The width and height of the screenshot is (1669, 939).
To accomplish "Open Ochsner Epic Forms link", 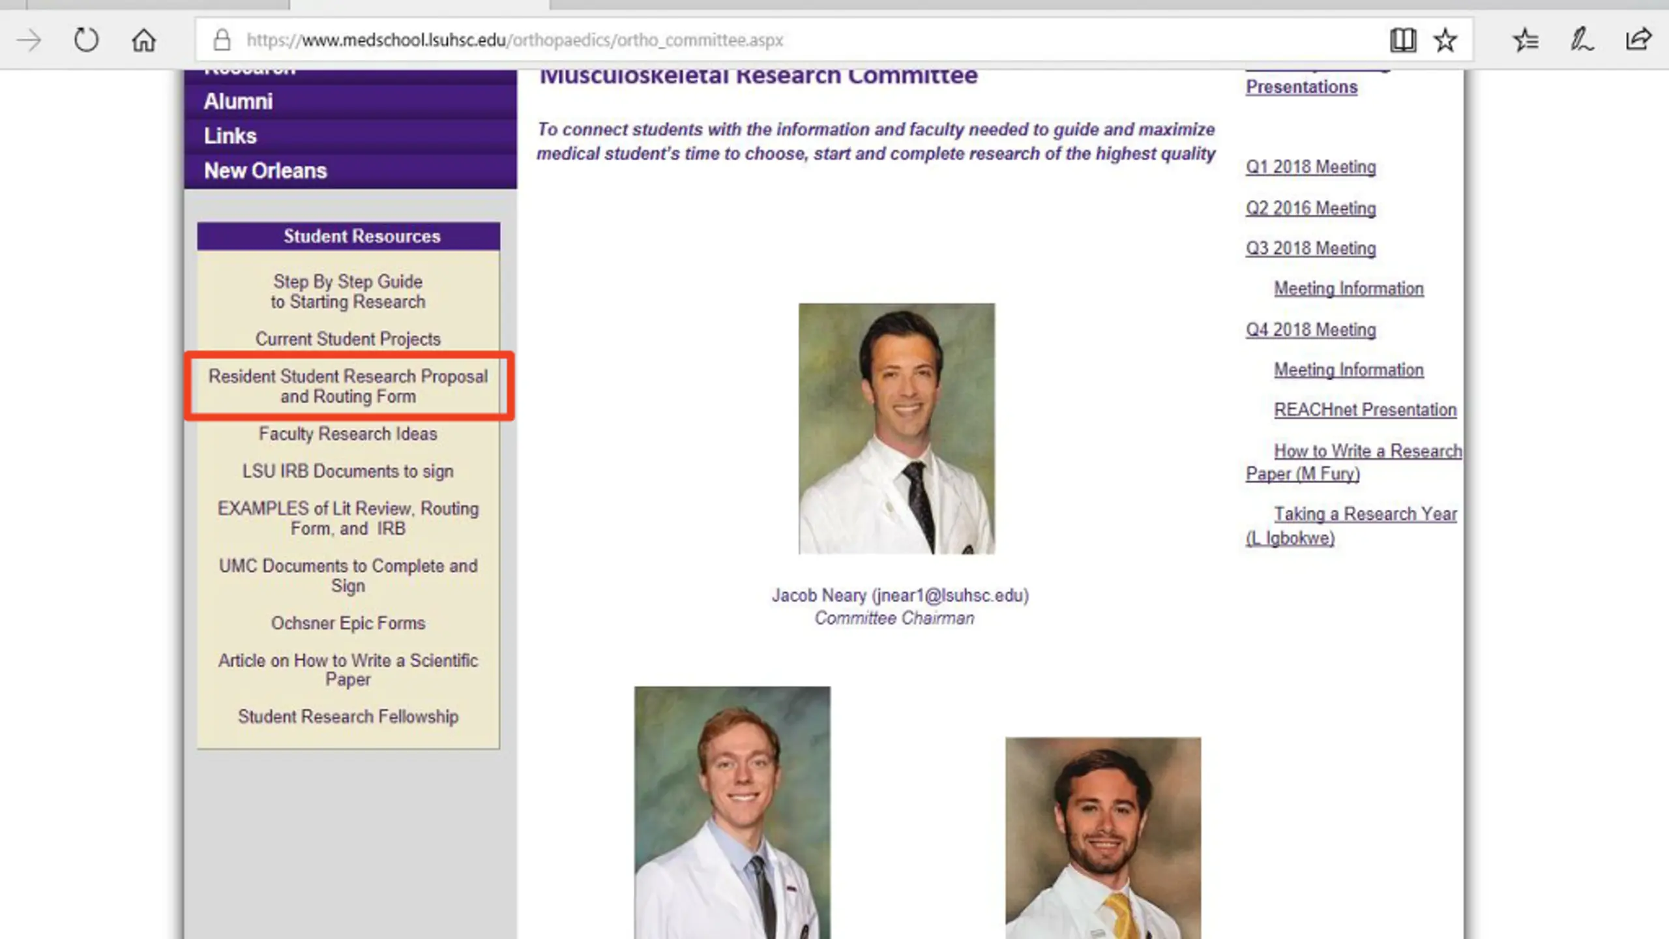I will click(x=348, y=623).
